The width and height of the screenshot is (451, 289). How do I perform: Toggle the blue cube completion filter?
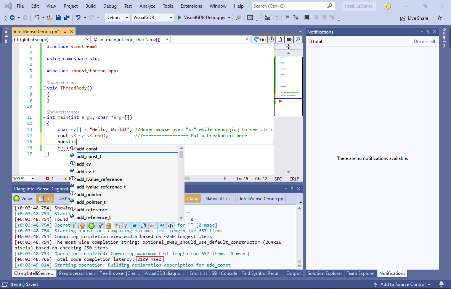click(x=134, y=225)
